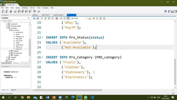Toggle the right sidebar panel visibility

175,11
